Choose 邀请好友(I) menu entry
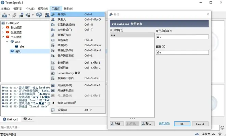Viewport: 226px width, 136px height. [77, 35]
